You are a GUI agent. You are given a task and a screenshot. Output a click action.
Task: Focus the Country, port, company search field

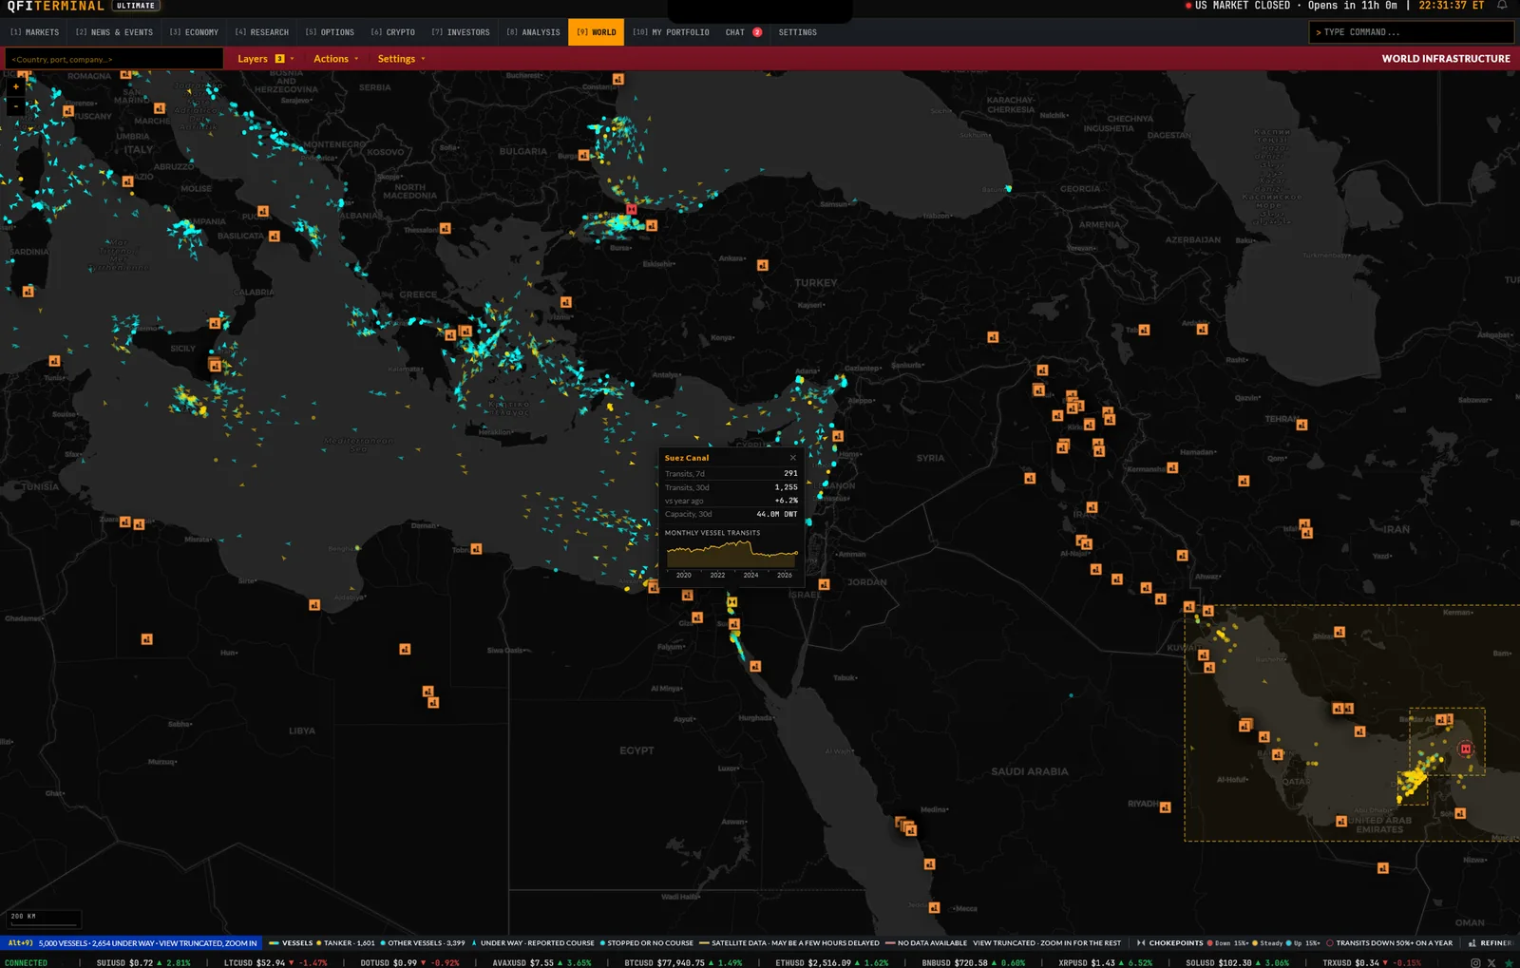pos(114,59)
